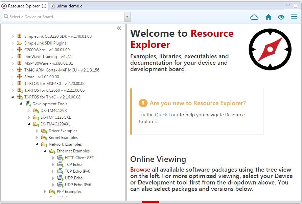Minimize the Resource Explorer view
Image resolution: width=302 pixels, height=204 pixels.
[288, 5]
